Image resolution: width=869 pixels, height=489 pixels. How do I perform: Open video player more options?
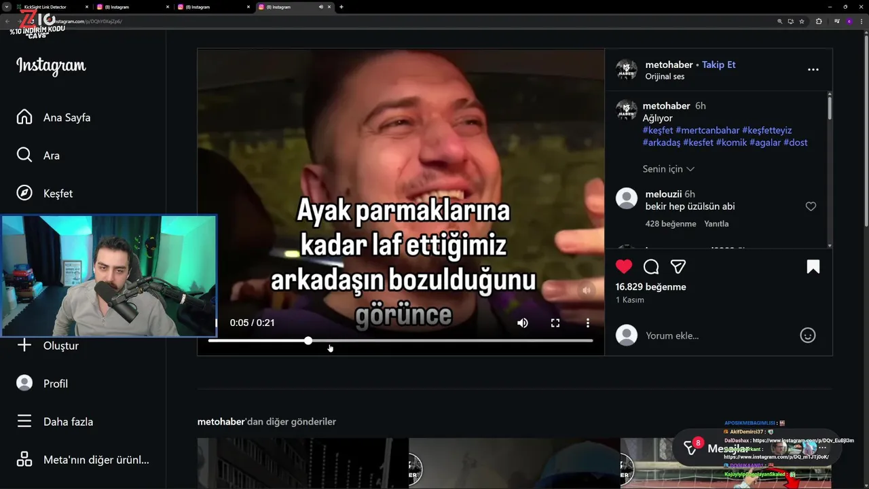point(588,323)
